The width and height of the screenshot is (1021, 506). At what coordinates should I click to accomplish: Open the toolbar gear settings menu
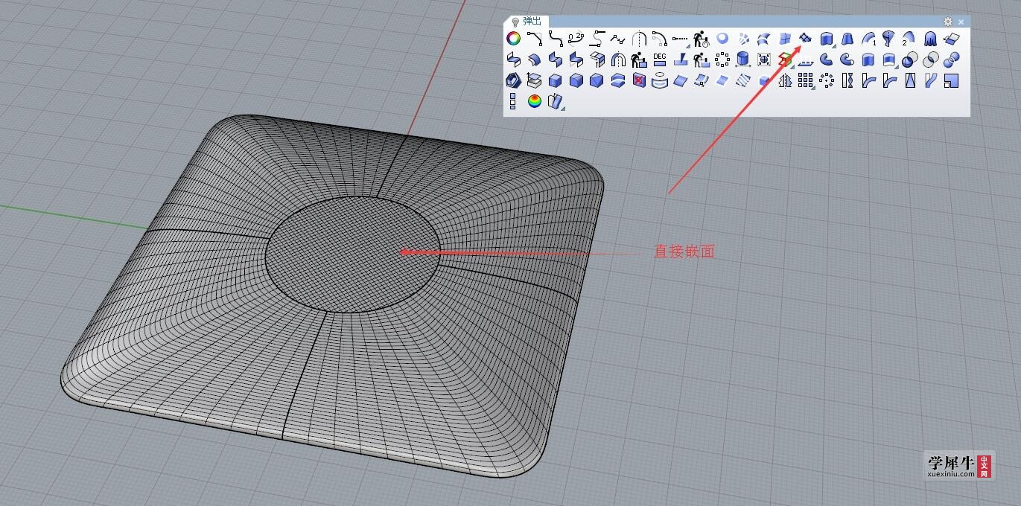click(x=947, y=22)
